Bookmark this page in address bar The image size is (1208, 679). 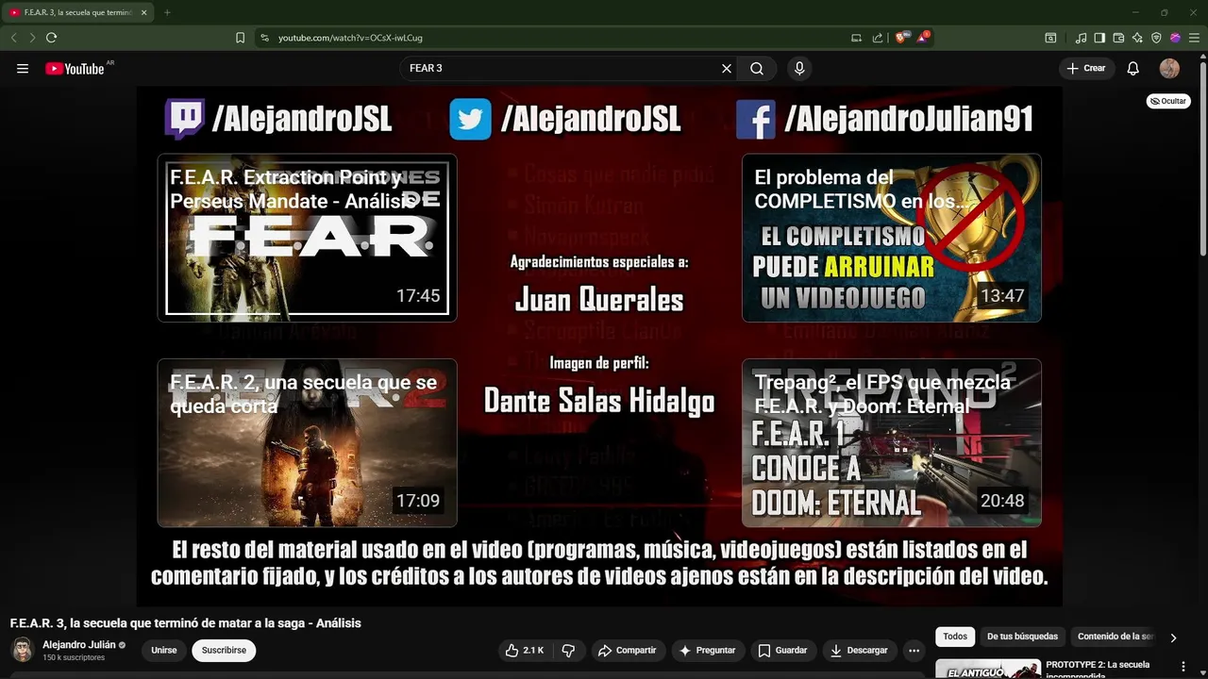coord(240,38)
